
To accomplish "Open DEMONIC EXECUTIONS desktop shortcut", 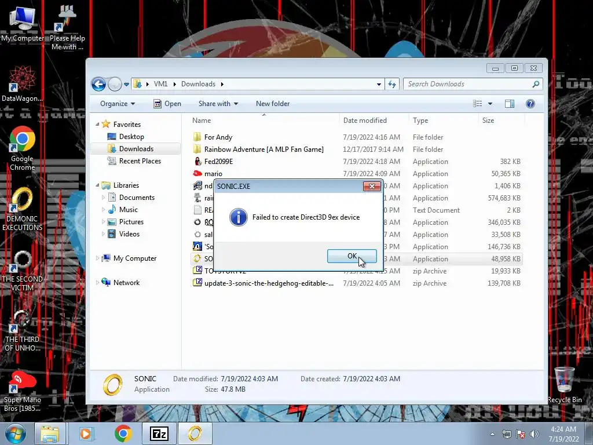I will tap(22, 209).
